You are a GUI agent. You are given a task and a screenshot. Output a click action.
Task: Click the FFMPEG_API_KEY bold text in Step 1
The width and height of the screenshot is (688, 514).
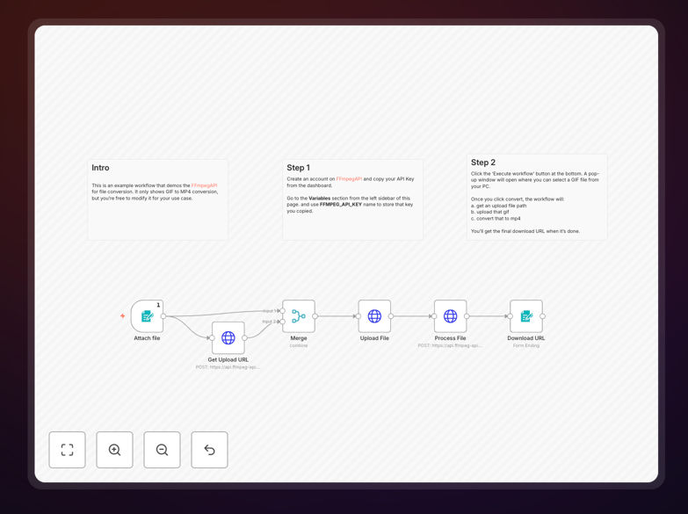click(x=341, y=204)
